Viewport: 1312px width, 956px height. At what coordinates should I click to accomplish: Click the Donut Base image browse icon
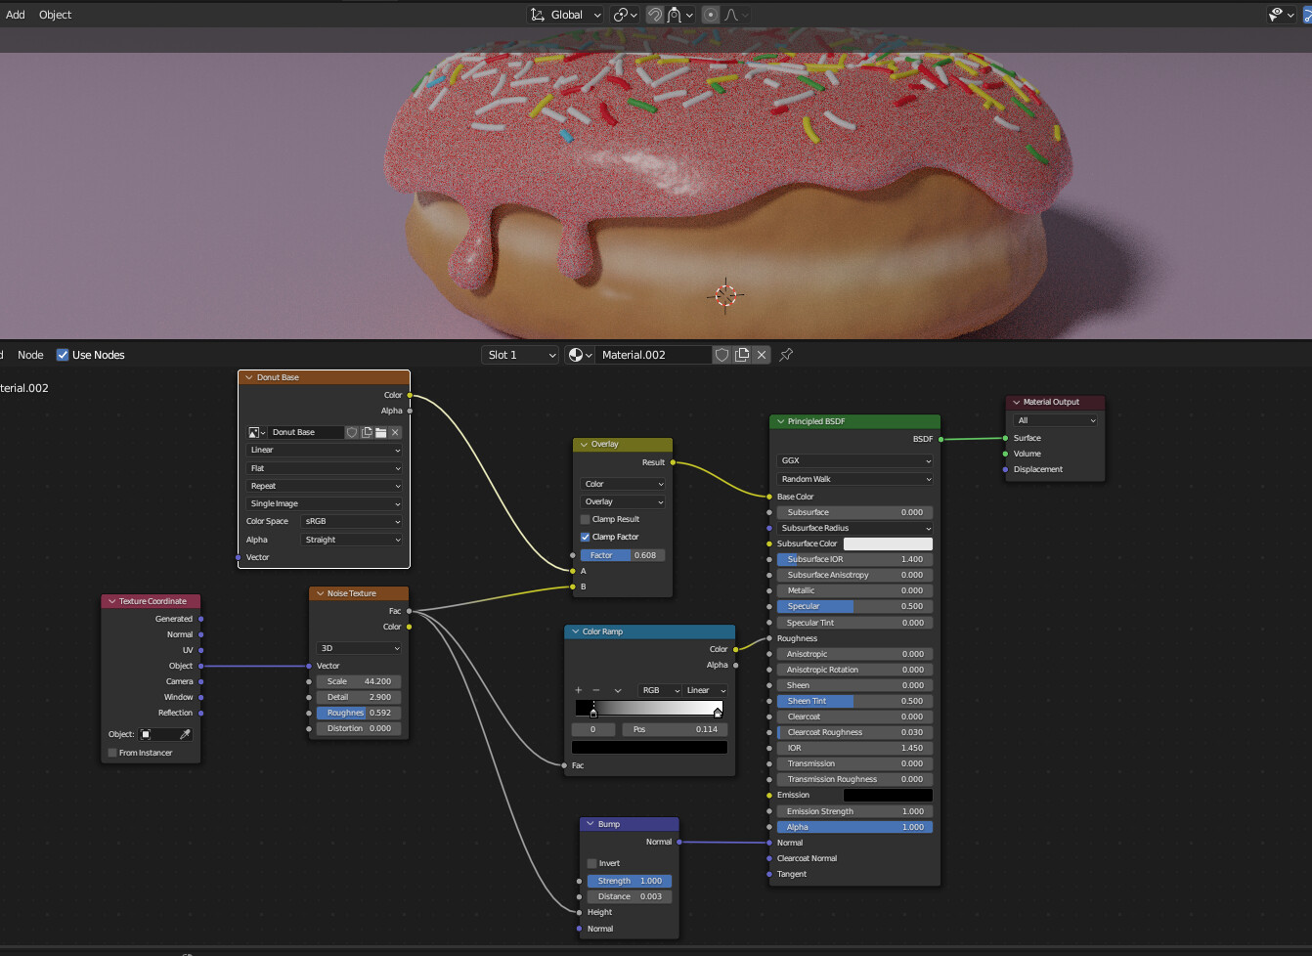(256, 432)
